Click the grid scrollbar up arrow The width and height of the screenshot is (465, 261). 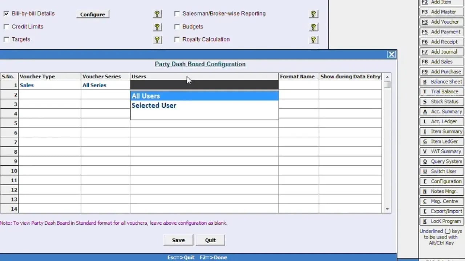coord(387,77)
